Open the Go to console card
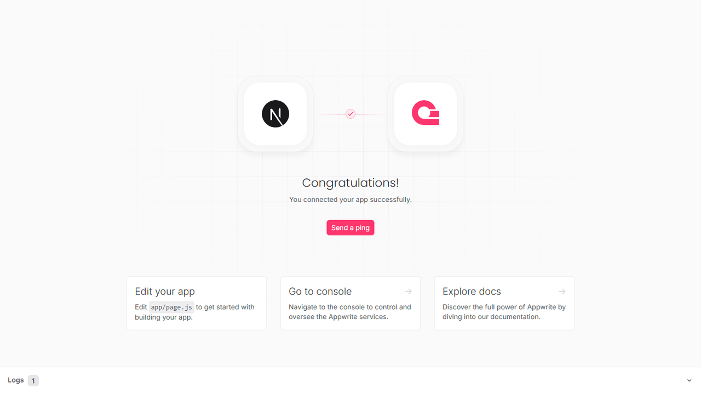The image size is (701, 394). click(350, 303)
